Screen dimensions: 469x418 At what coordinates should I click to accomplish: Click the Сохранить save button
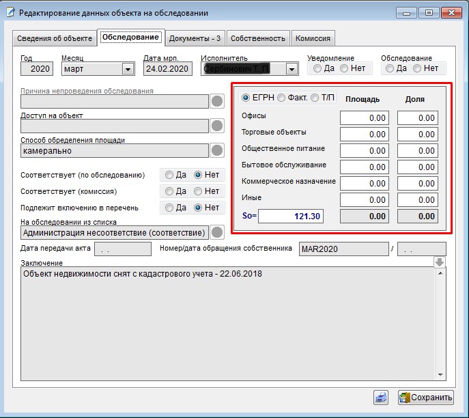[425, 398]
